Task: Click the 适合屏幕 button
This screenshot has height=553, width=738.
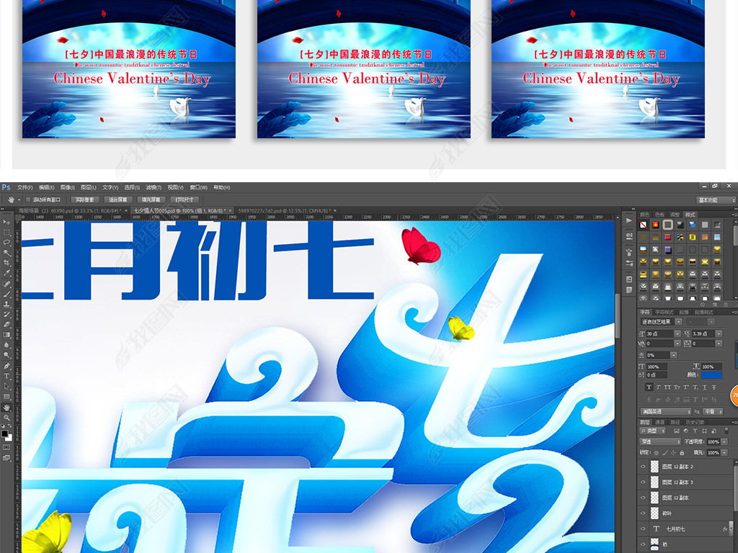Action: (x=119, y=199)
